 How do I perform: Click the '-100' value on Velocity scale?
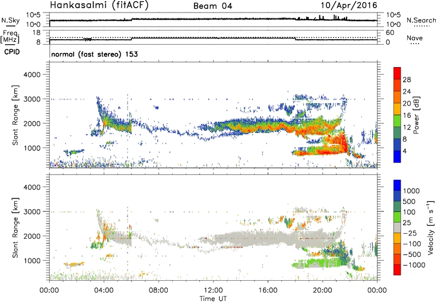point(411,244)
